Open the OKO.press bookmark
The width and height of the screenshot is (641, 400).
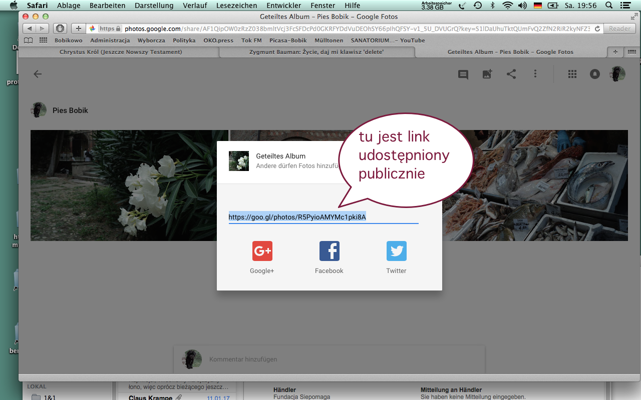(218, 40)
